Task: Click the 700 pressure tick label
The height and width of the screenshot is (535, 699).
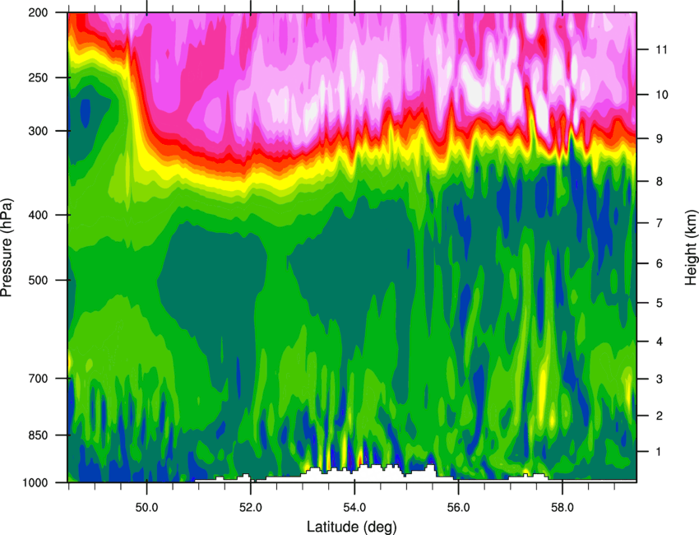Action: [39, 379]
